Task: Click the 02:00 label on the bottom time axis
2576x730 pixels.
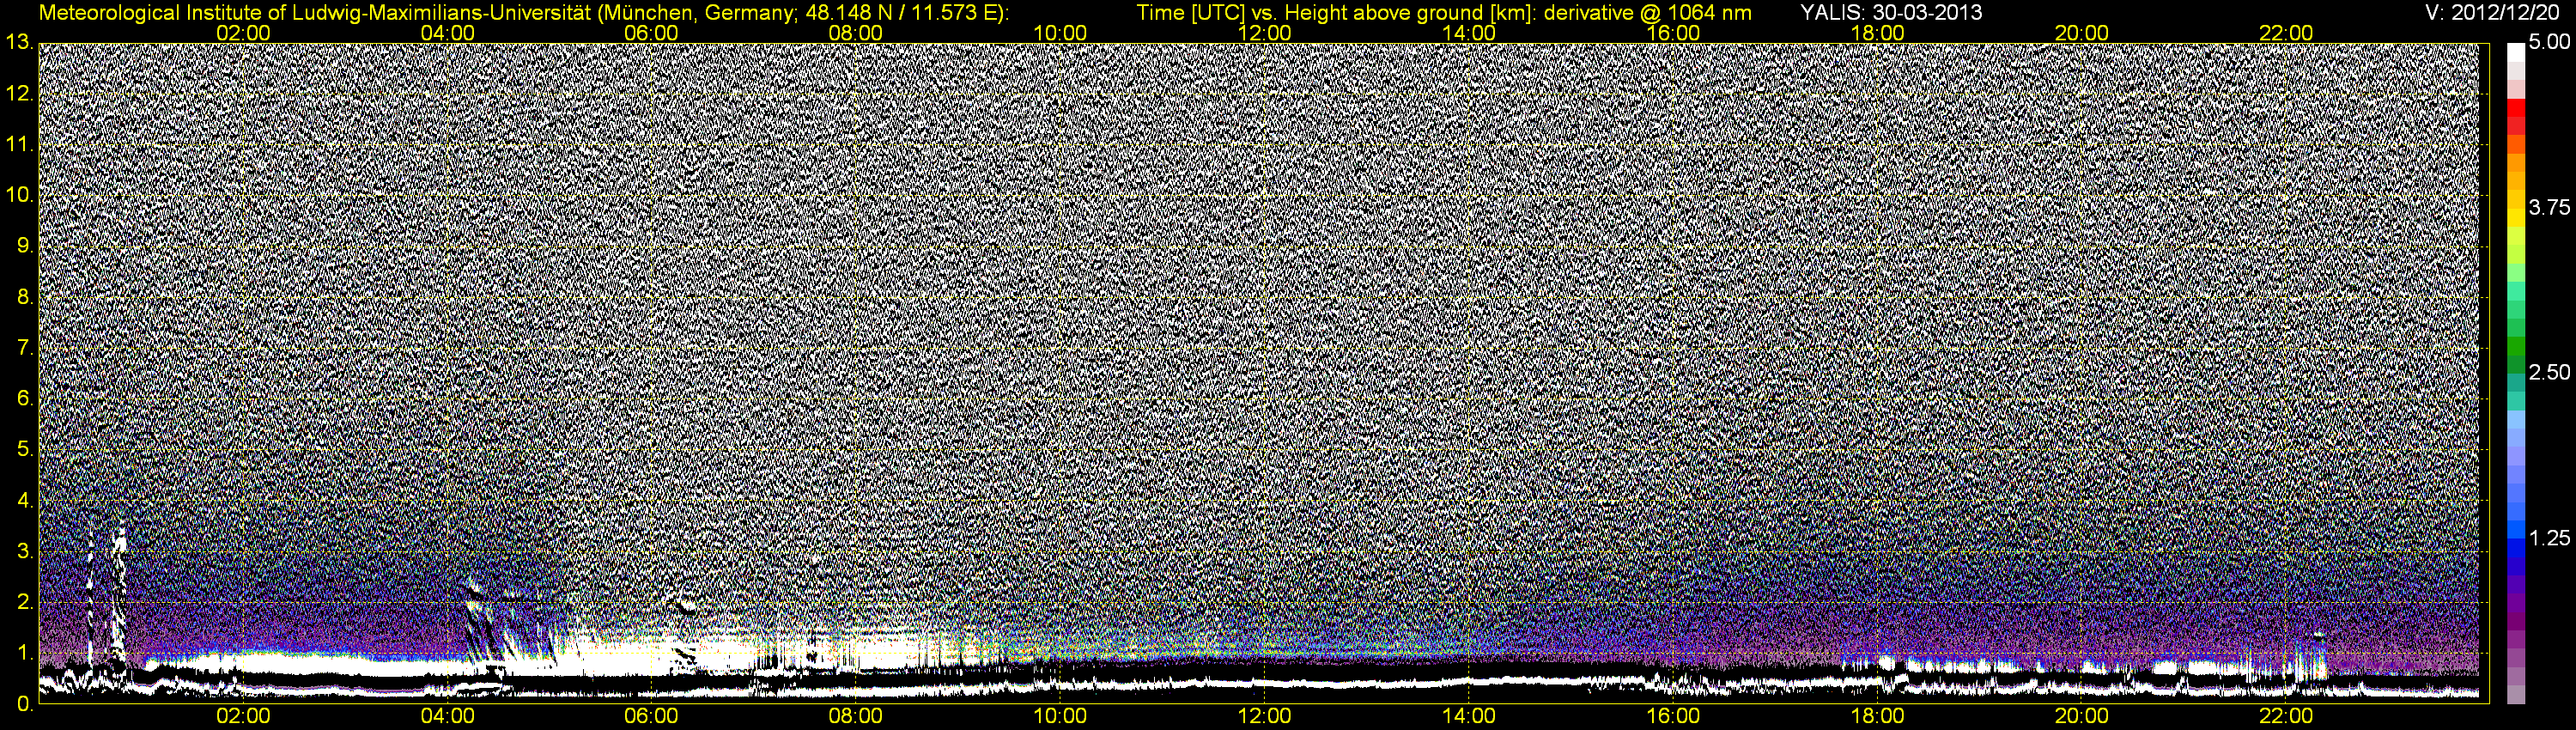Action: pyautogui.click(x=243, y=717)
